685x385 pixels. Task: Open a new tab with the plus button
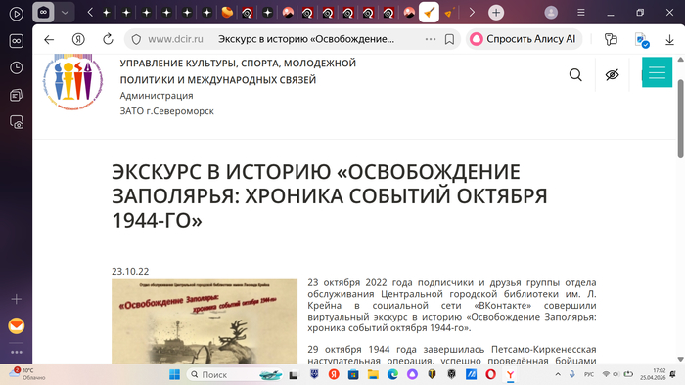pos(496,13)
